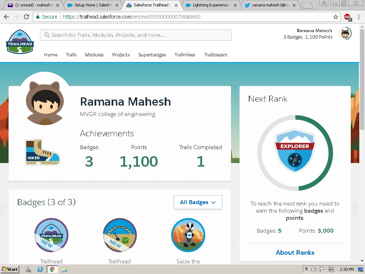Open PowerShell icon in the taskbar

40,270
